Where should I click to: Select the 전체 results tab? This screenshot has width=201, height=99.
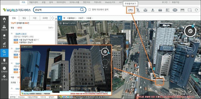13,18
